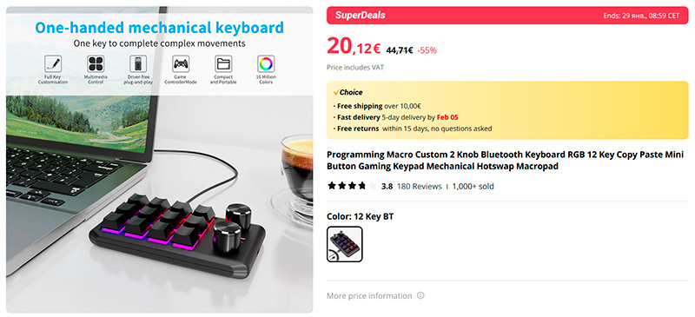The width and height of the screenshot is (695, 317).
Task: Click the Compact and Portable folder icon
Action: click(223, 64)
